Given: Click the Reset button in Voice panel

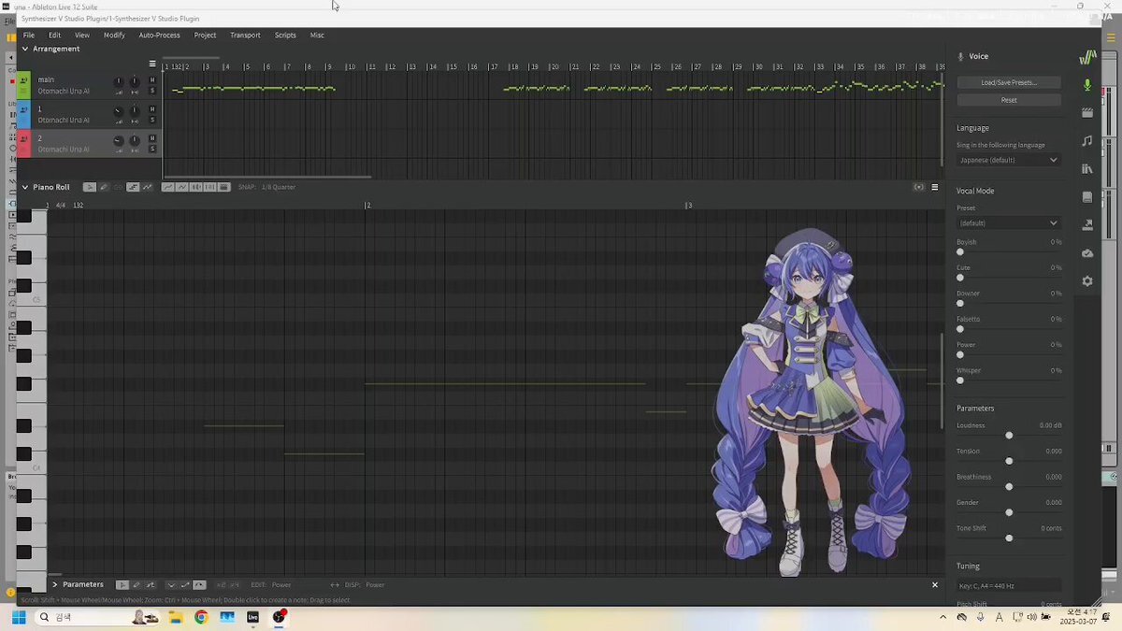Looking at the screenshot, I should pyautogui.click(x=1009, y=100).
